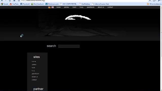Screen dimensions: 162x91
Task: Open the WW COMPUTER RE... bookmark
Action: coord(69,4)
